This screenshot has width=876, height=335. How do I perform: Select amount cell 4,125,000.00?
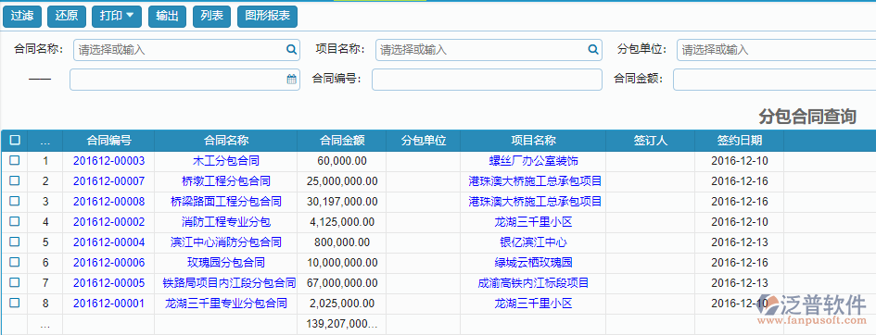342,222
